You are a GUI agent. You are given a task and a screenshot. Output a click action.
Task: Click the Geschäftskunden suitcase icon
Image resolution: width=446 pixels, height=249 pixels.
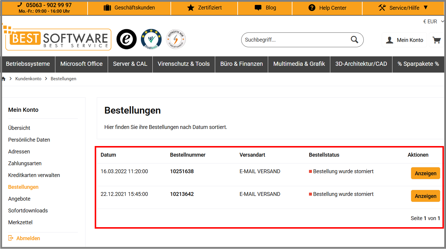107,8
